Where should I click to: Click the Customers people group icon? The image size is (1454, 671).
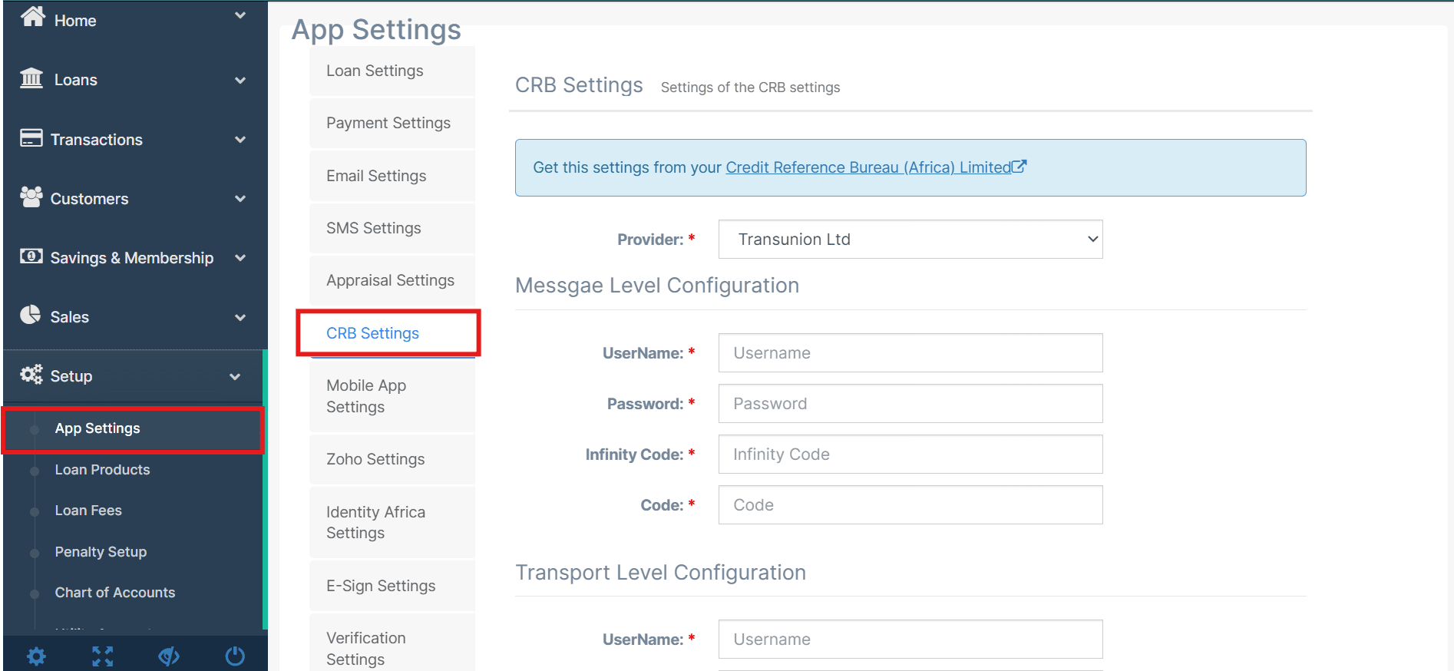(x=31, y=197)
